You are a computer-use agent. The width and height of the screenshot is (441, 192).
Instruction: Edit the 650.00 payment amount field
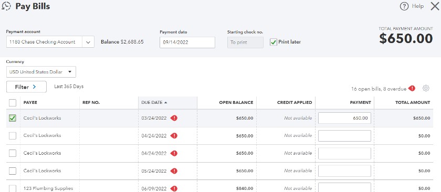tap(344, 118)
